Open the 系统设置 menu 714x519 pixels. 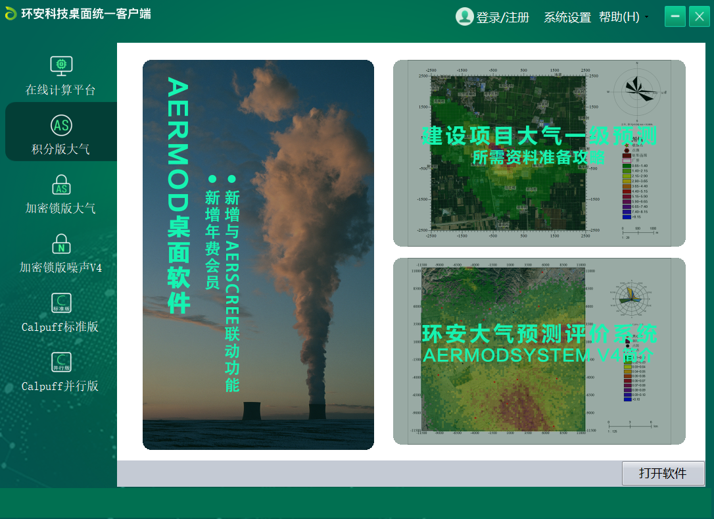click(x=567, y=18)
